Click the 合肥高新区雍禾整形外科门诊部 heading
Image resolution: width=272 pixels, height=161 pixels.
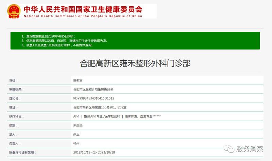(x=135, y=63)
